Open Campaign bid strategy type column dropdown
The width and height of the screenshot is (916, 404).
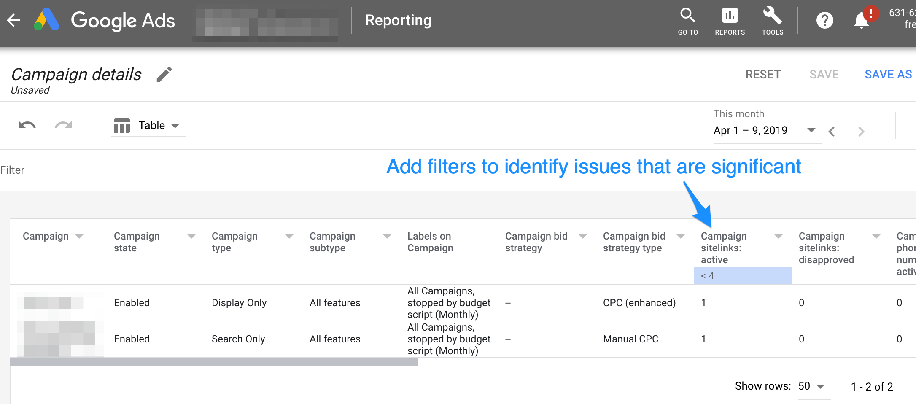tap(681, 237)
